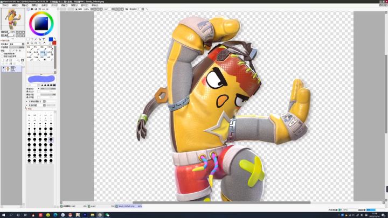The width and height of the screenshot is (388, 218).
Task: Expand first brush texture settings section
Action: 27,101
